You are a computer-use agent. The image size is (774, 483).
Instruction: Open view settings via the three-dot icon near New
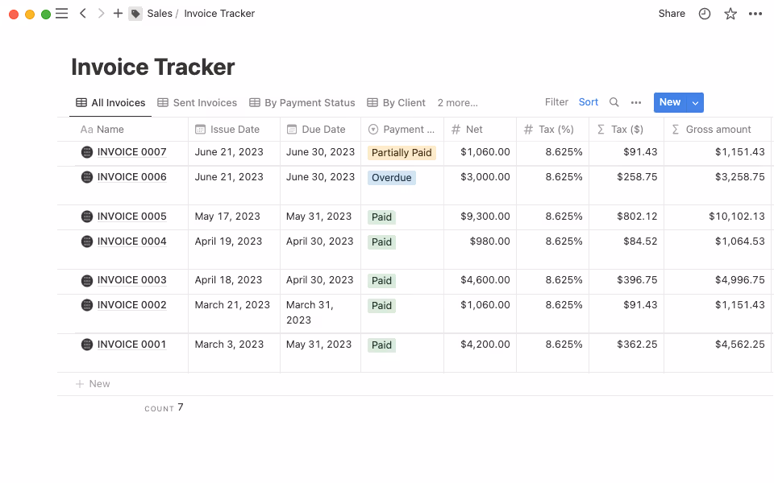point(636,103)
